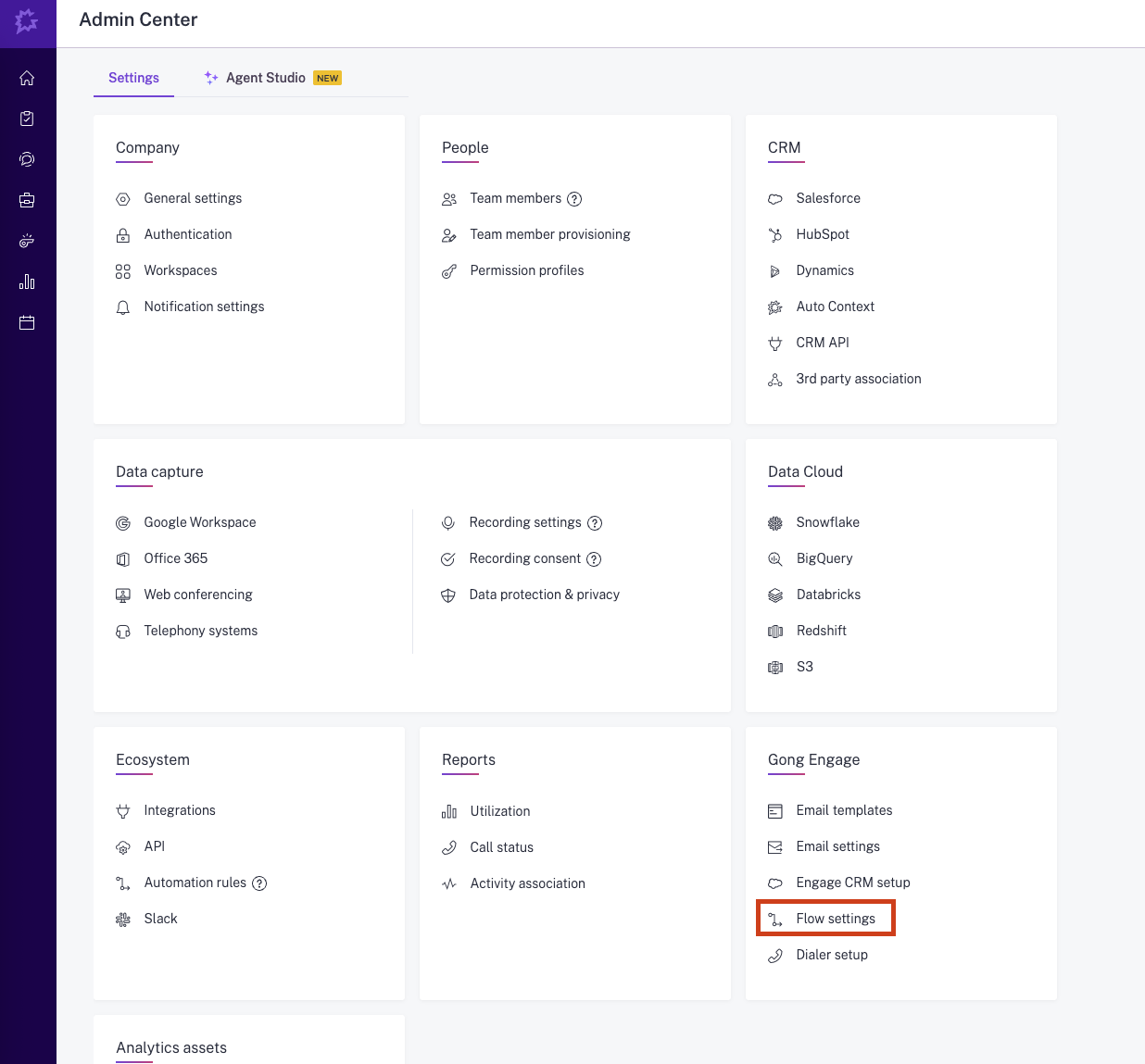Open Databricks settings

828,595
